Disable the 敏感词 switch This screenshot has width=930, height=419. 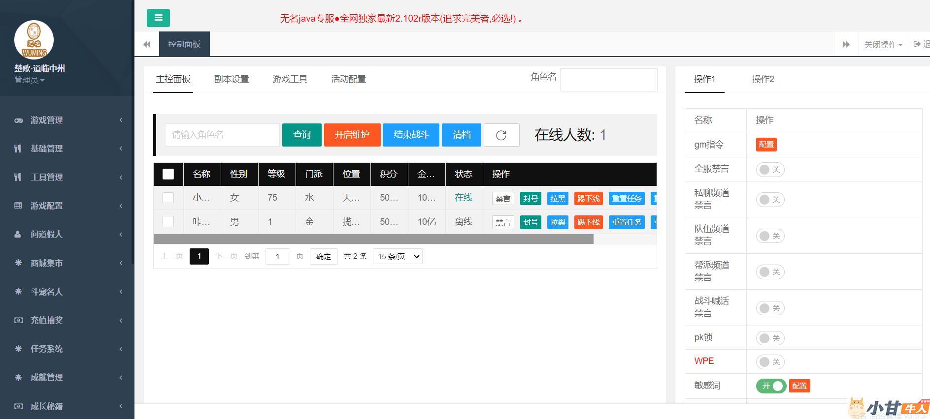[771, 386]
